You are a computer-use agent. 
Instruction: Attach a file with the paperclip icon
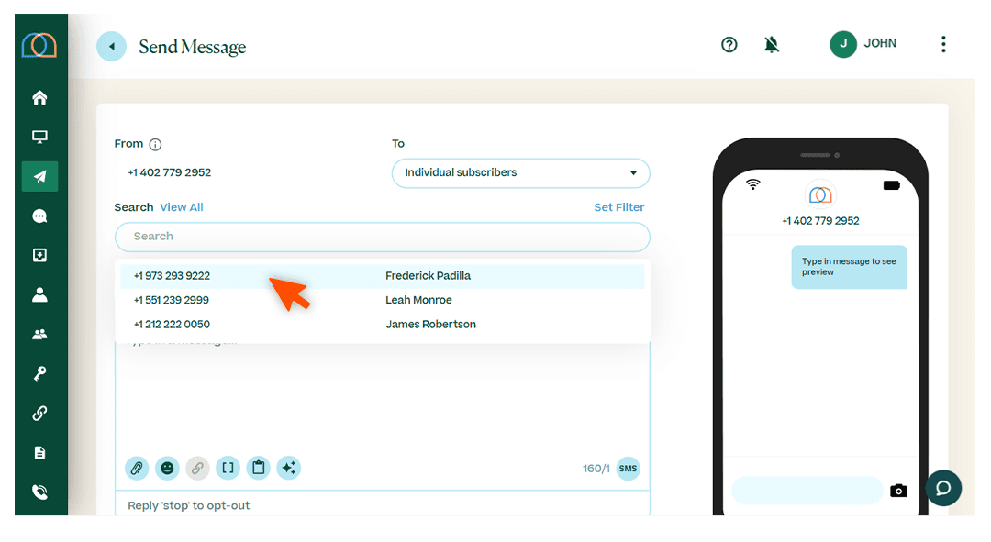pyautogui.click(x=137, y=468)
